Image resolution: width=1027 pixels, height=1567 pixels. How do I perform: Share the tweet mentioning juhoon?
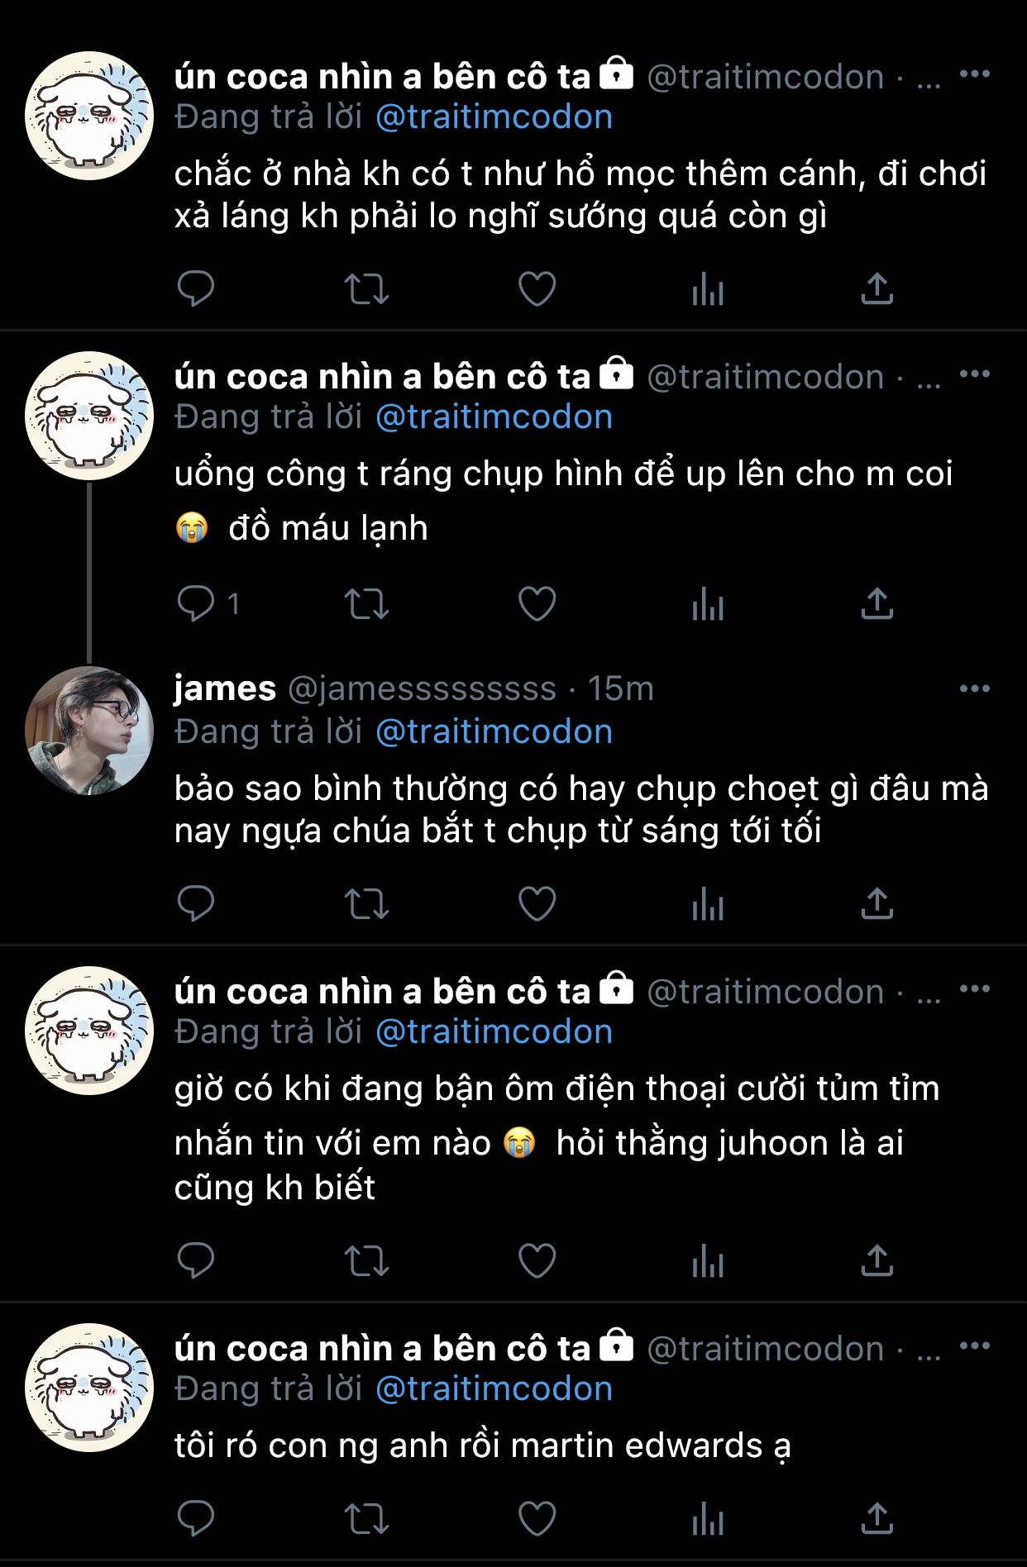coord(877,1260)
